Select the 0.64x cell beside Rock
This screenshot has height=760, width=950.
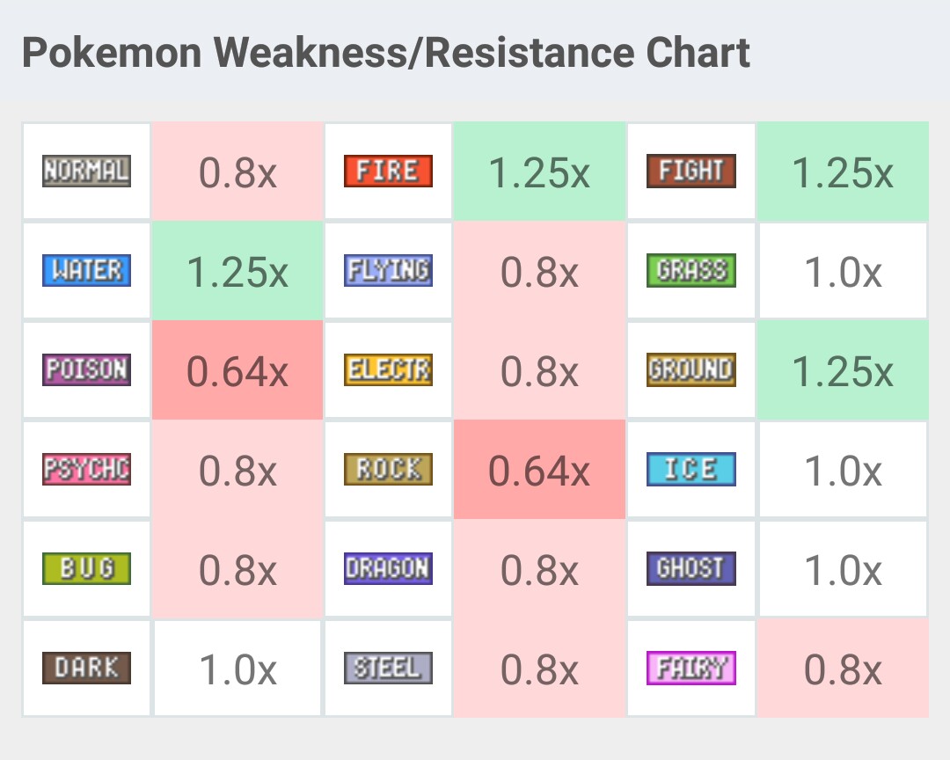coord(539,470)
